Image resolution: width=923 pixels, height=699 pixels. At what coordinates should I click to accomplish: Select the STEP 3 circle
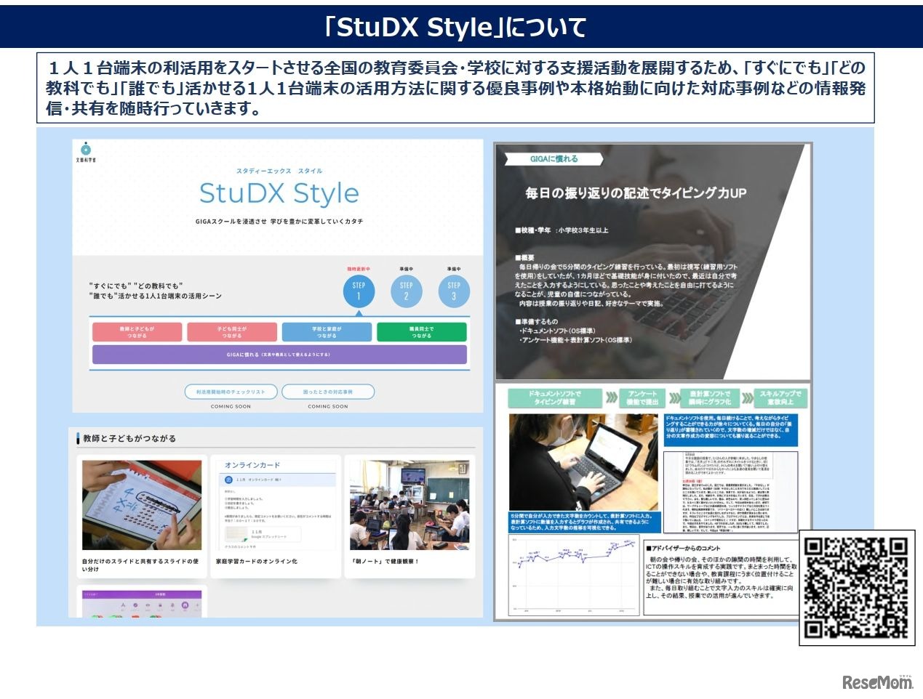point(454,291)
